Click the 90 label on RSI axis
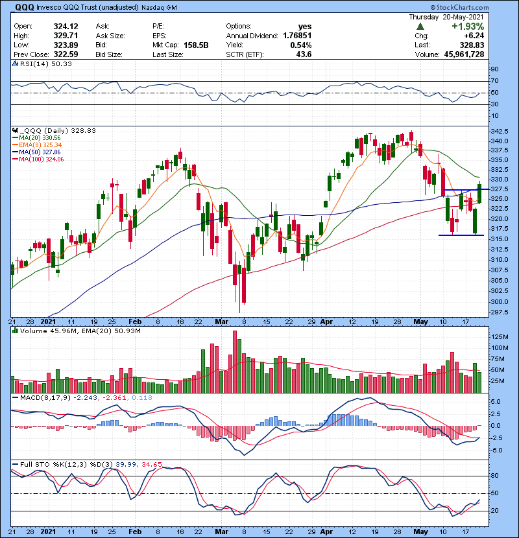Image resolution: width=519 pixels, height=538 pixels. 494,69
